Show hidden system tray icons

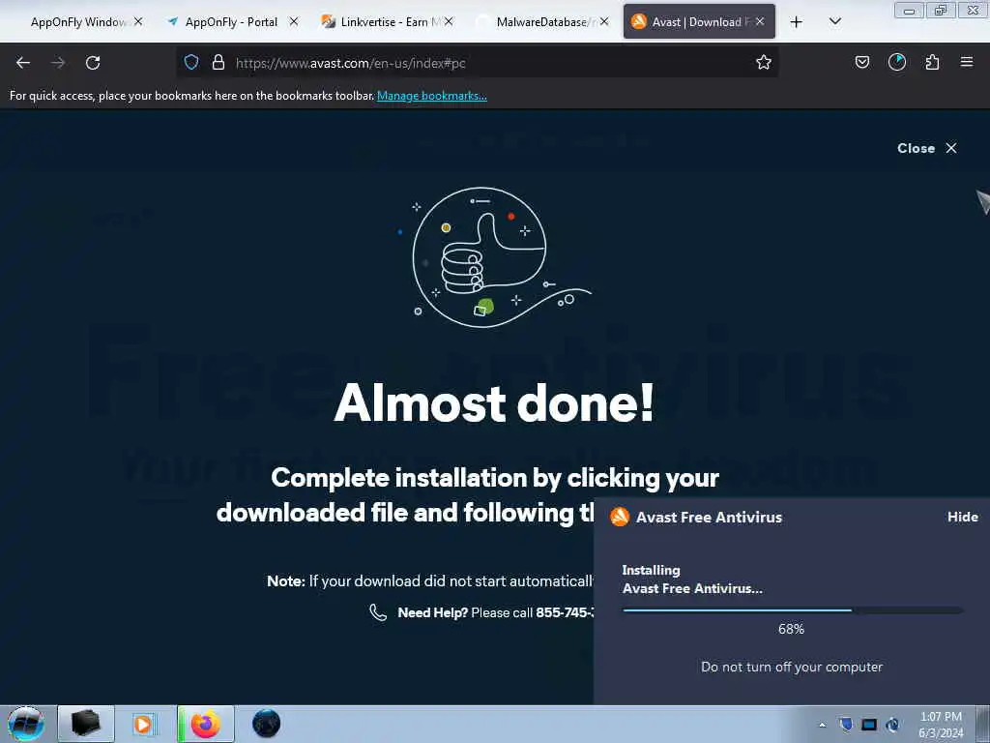pos(822,725)
